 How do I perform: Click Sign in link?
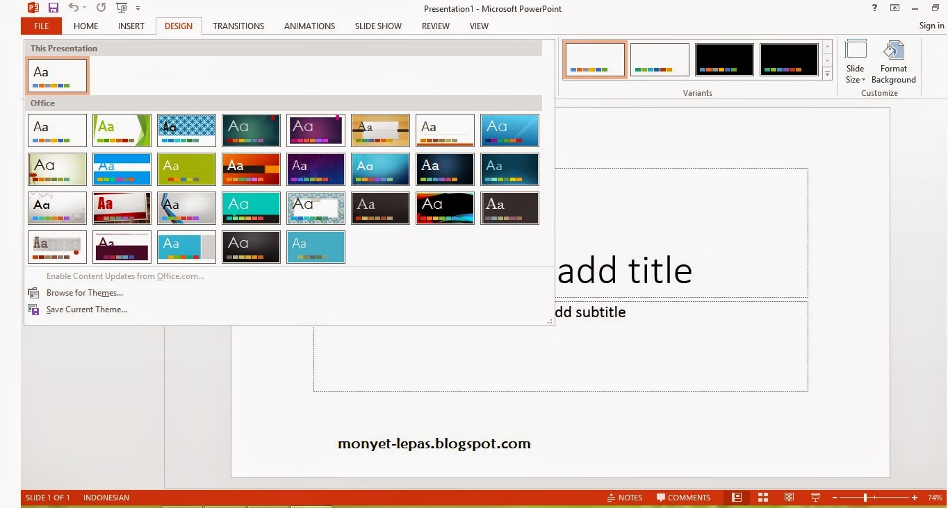tap(931, 26)
